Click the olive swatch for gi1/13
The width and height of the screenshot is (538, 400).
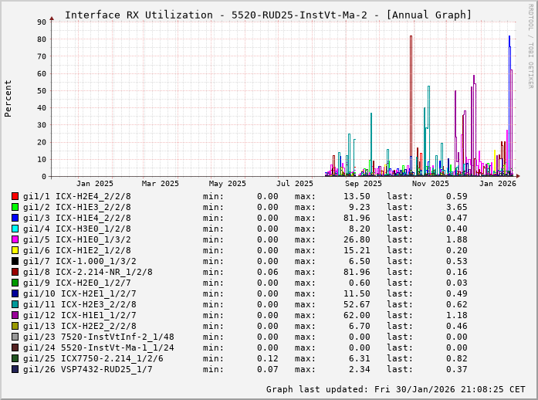click(x=15, y=326)
